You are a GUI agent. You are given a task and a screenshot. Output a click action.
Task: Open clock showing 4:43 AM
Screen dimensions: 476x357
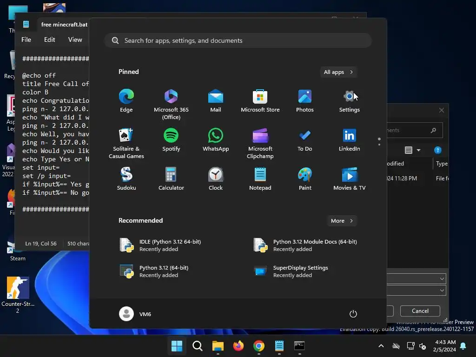tap(444, 346)
